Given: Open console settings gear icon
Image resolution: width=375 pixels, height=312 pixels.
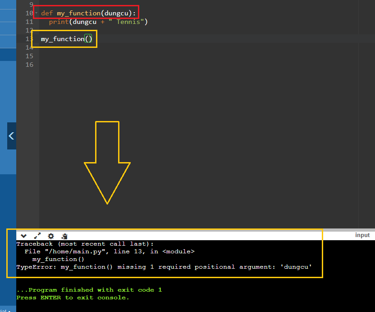Looking at the screenshot, I should click(x=50, y=236).
